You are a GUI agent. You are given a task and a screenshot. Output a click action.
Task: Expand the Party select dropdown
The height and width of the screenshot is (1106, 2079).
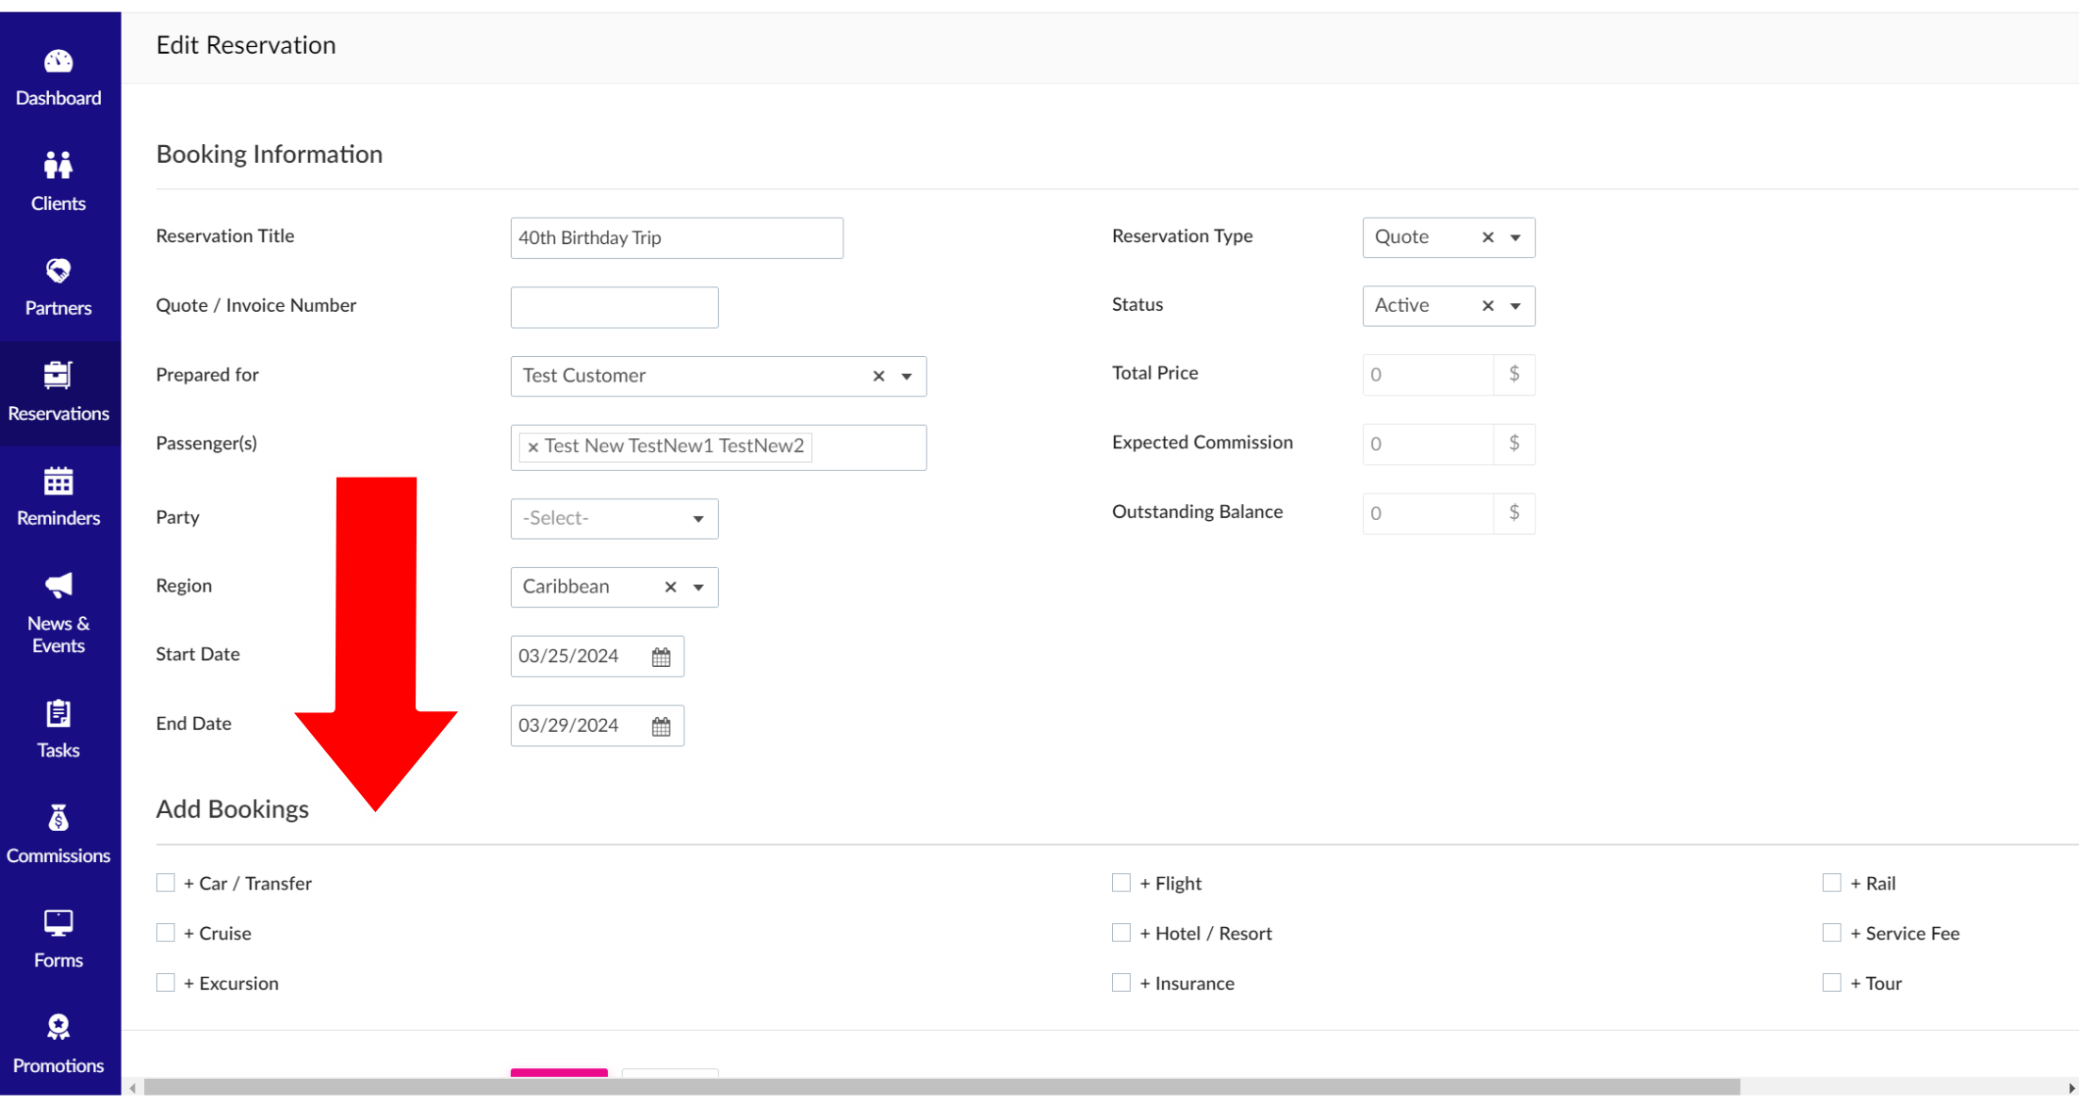614,518
